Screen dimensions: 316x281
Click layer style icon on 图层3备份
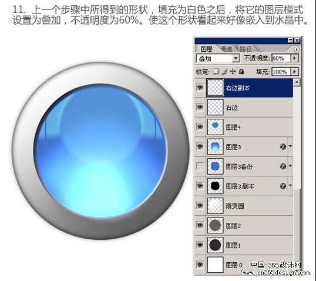point(283,166)
